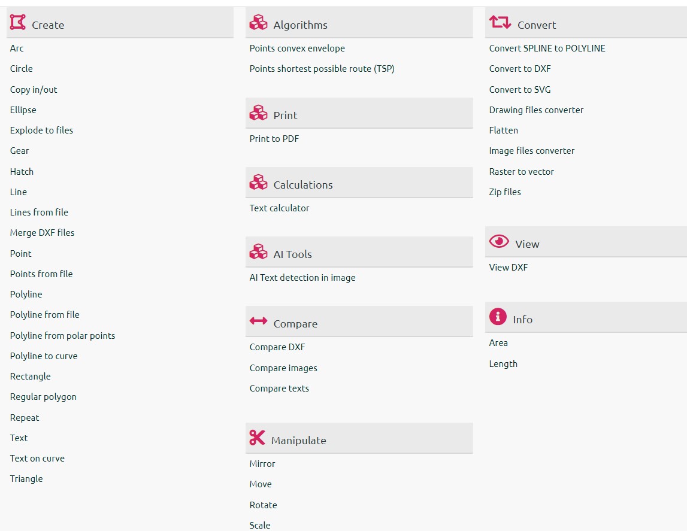
Task: Click the Calculations cube icon
Action: (x=258, y=181)
